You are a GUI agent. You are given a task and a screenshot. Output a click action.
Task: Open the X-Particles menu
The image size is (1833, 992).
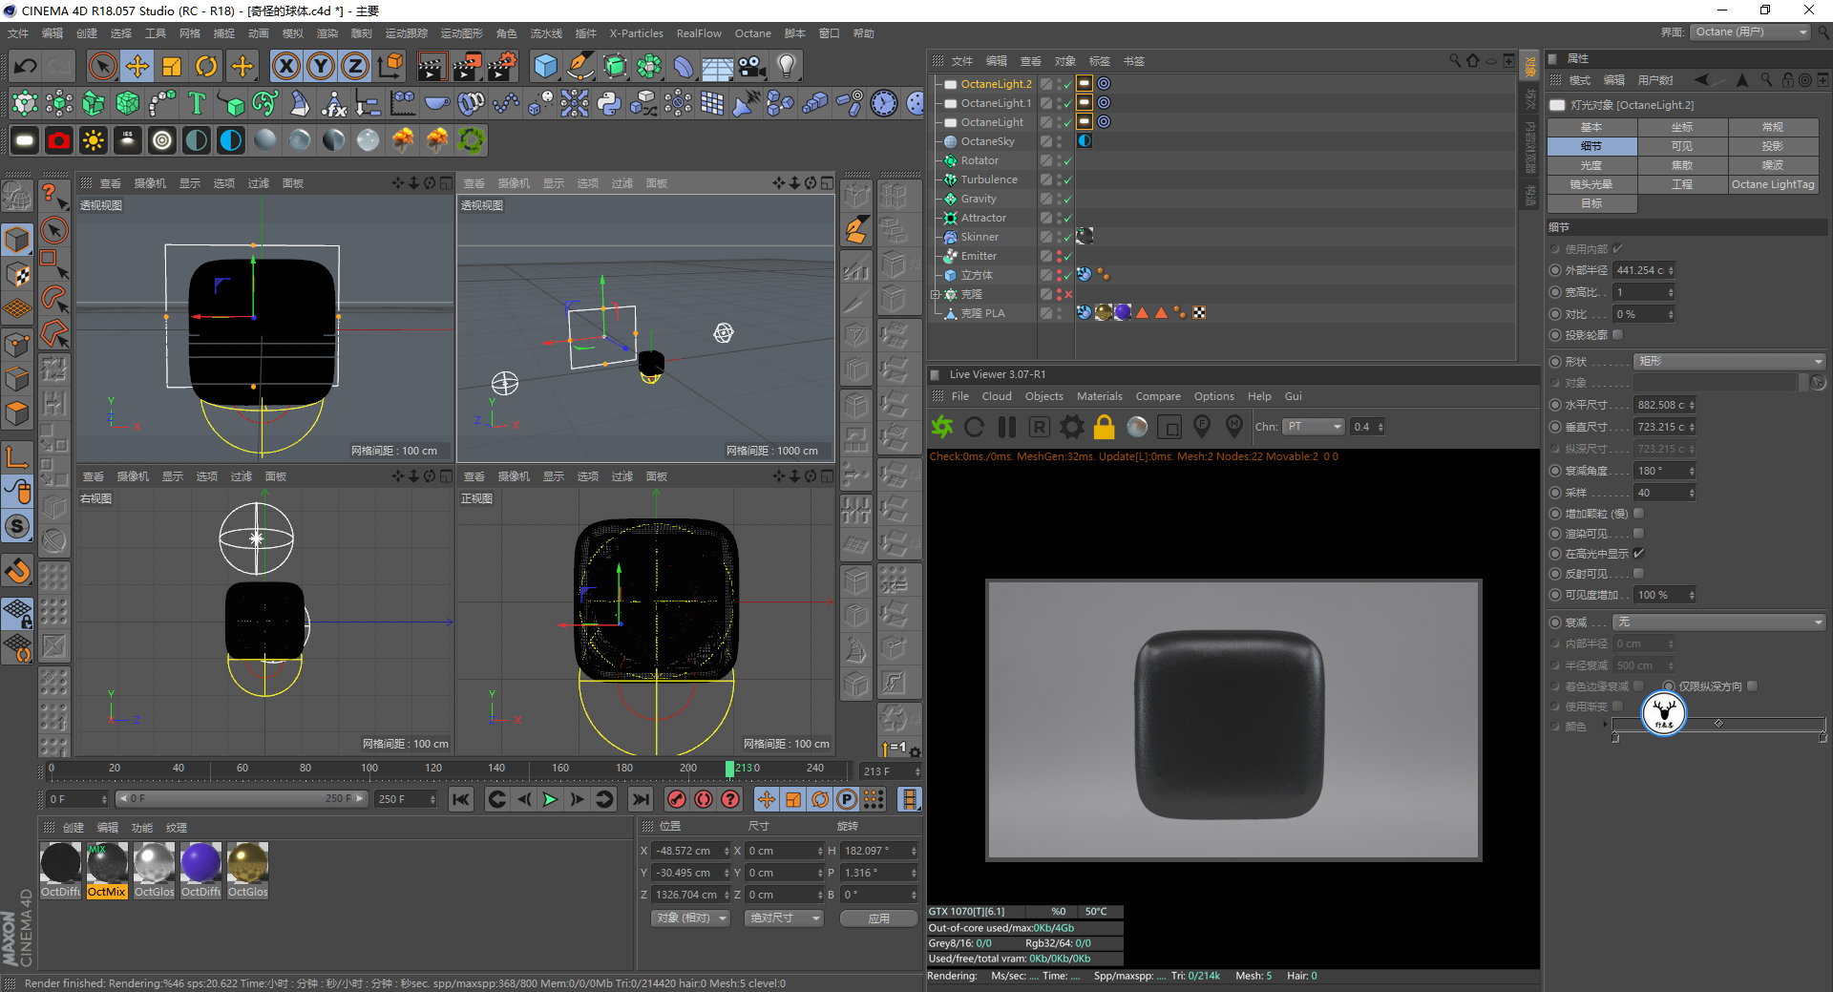click(x=636, y=33)
